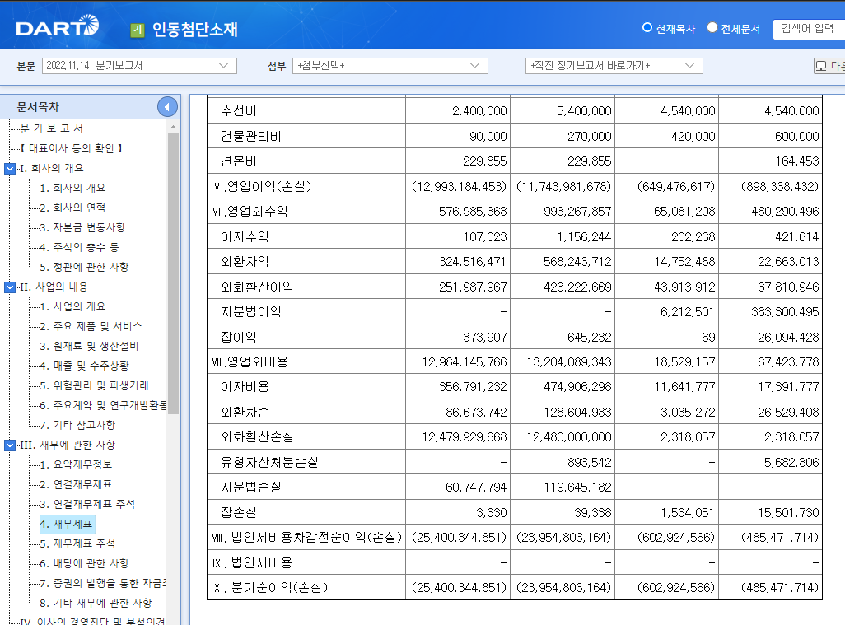Open the 직전 정기보고서 바로가기 dropdown
This screenshot has width=845, height=625.
614,65
